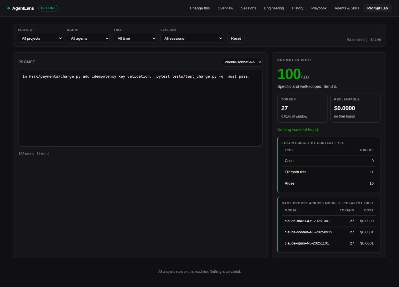Click the "102 chars · 11 words" counter
Image resolution: width=399 pixels, height=287 pixels.
click(34, 154)
